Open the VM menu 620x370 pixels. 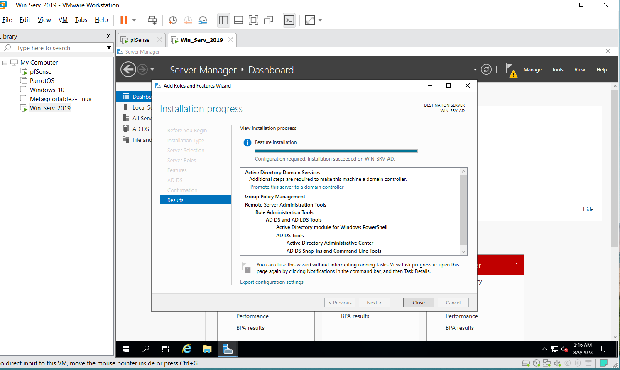pos(63,20)
